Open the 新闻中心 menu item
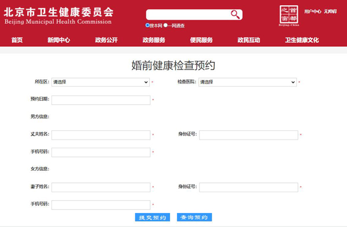 pyautogui.click(x=59, y=40)
